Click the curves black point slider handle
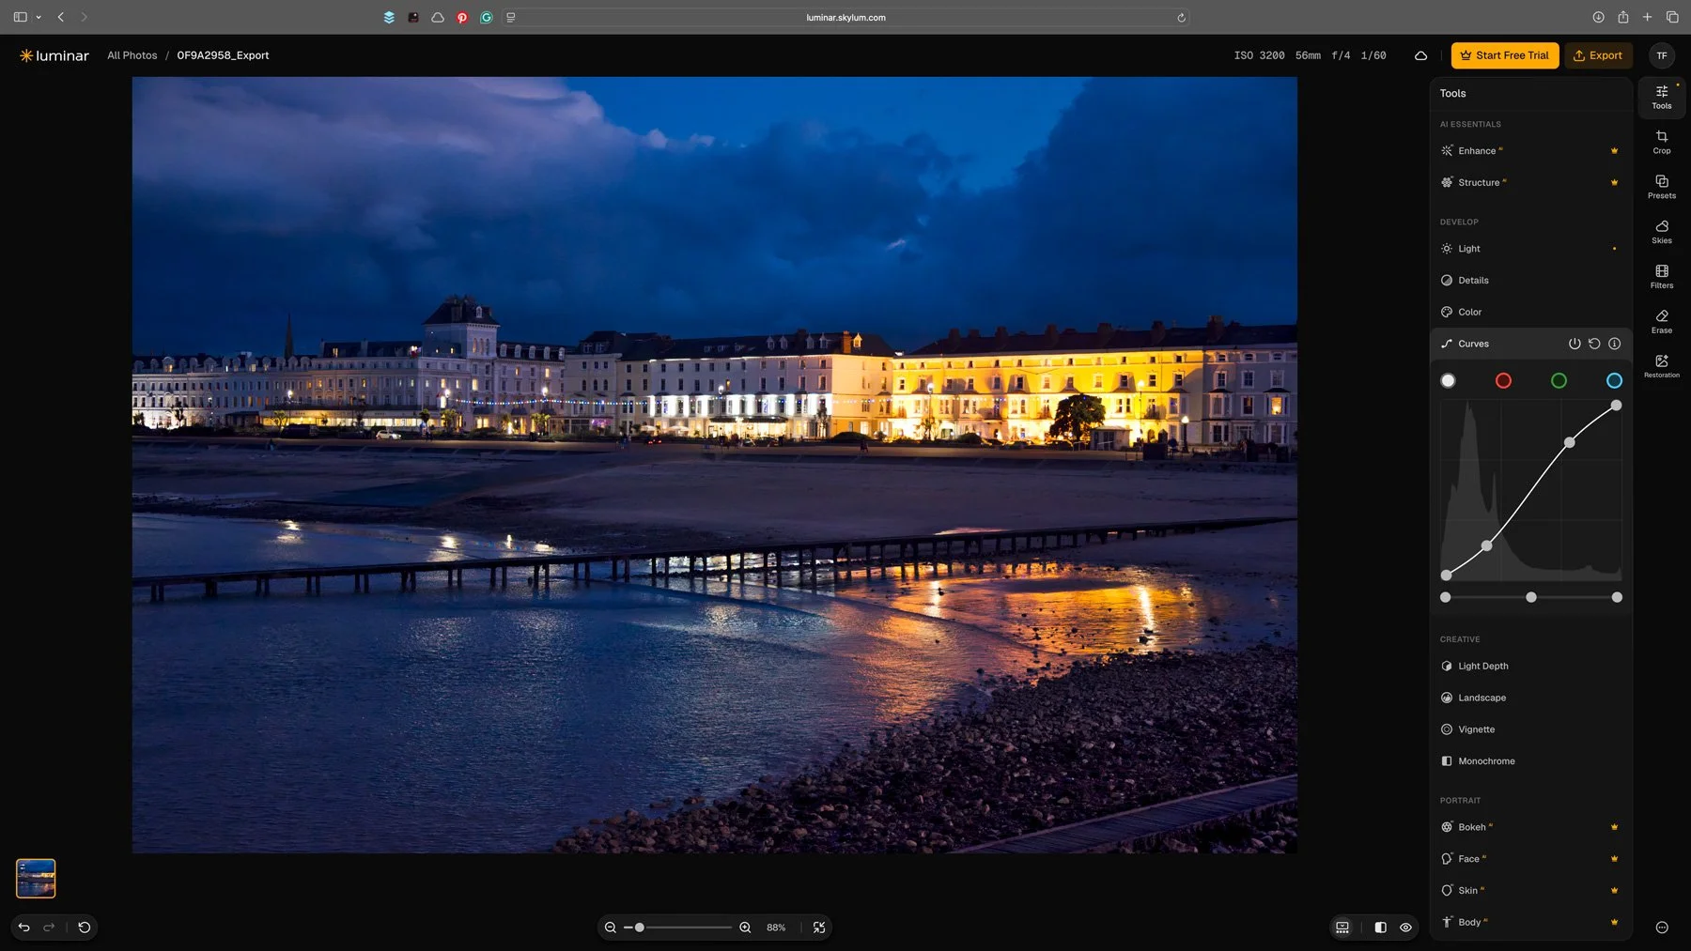Screen dimensions: 1691x951 (1446, 597)
